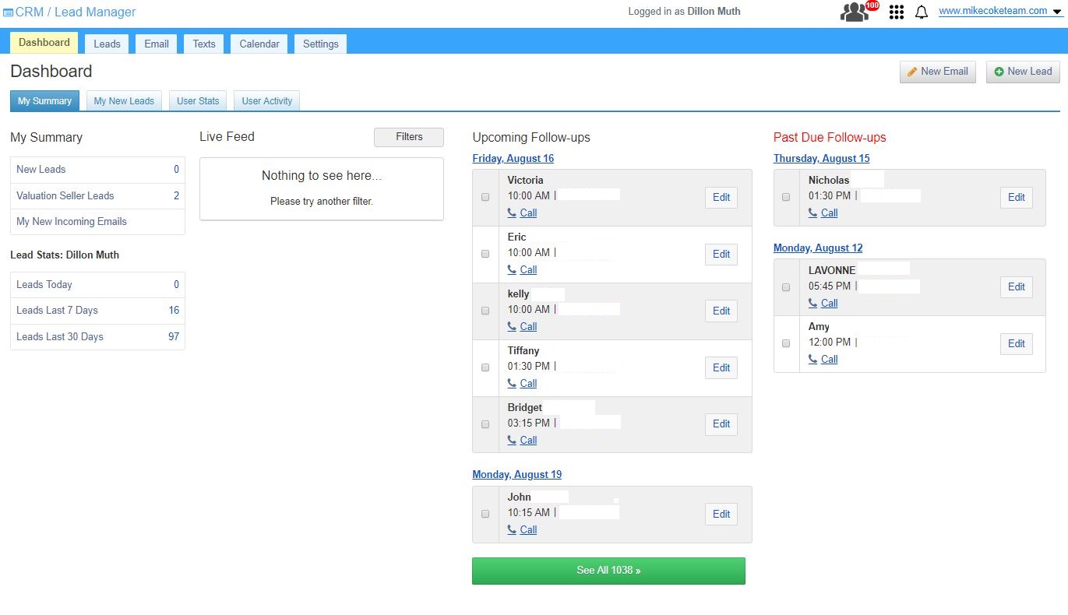Screen dimensions: 1068x615
Task: Select the My Summary sub-tab
Action: 44,101
